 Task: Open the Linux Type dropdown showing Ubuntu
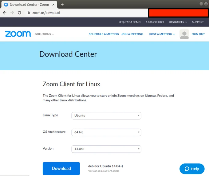106,116
